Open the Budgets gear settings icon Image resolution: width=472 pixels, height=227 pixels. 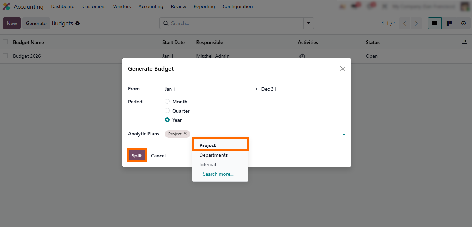pos(78,23)
